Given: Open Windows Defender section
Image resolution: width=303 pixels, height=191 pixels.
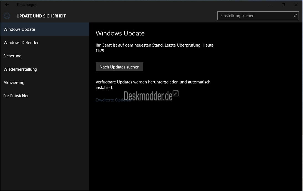Looking at the screenshot, I should coord(45,42).
